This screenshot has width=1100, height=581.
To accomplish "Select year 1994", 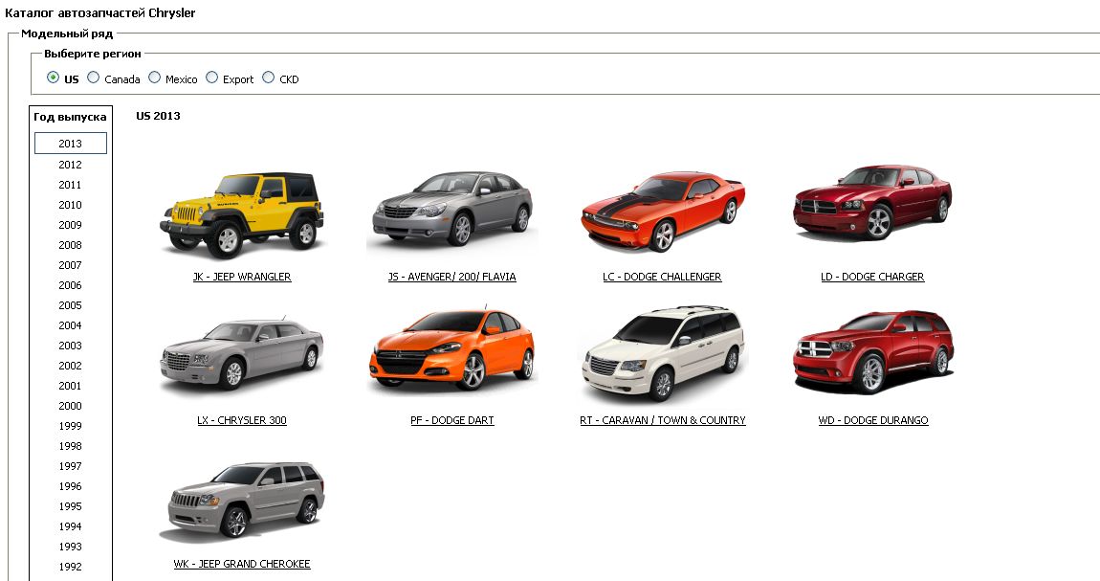I will pos(70,526).
